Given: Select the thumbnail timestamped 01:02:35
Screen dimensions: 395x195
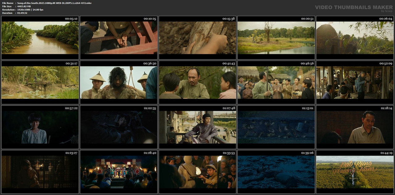Looking at the screenshot, I should 119,127.
